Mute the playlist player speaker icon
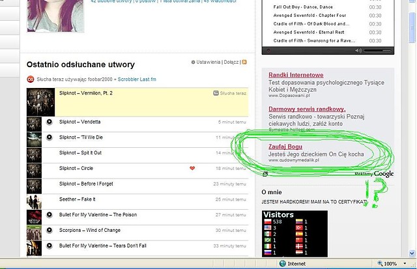The height and width of the screenshot is (269, 417). click(x=358, y=51)
